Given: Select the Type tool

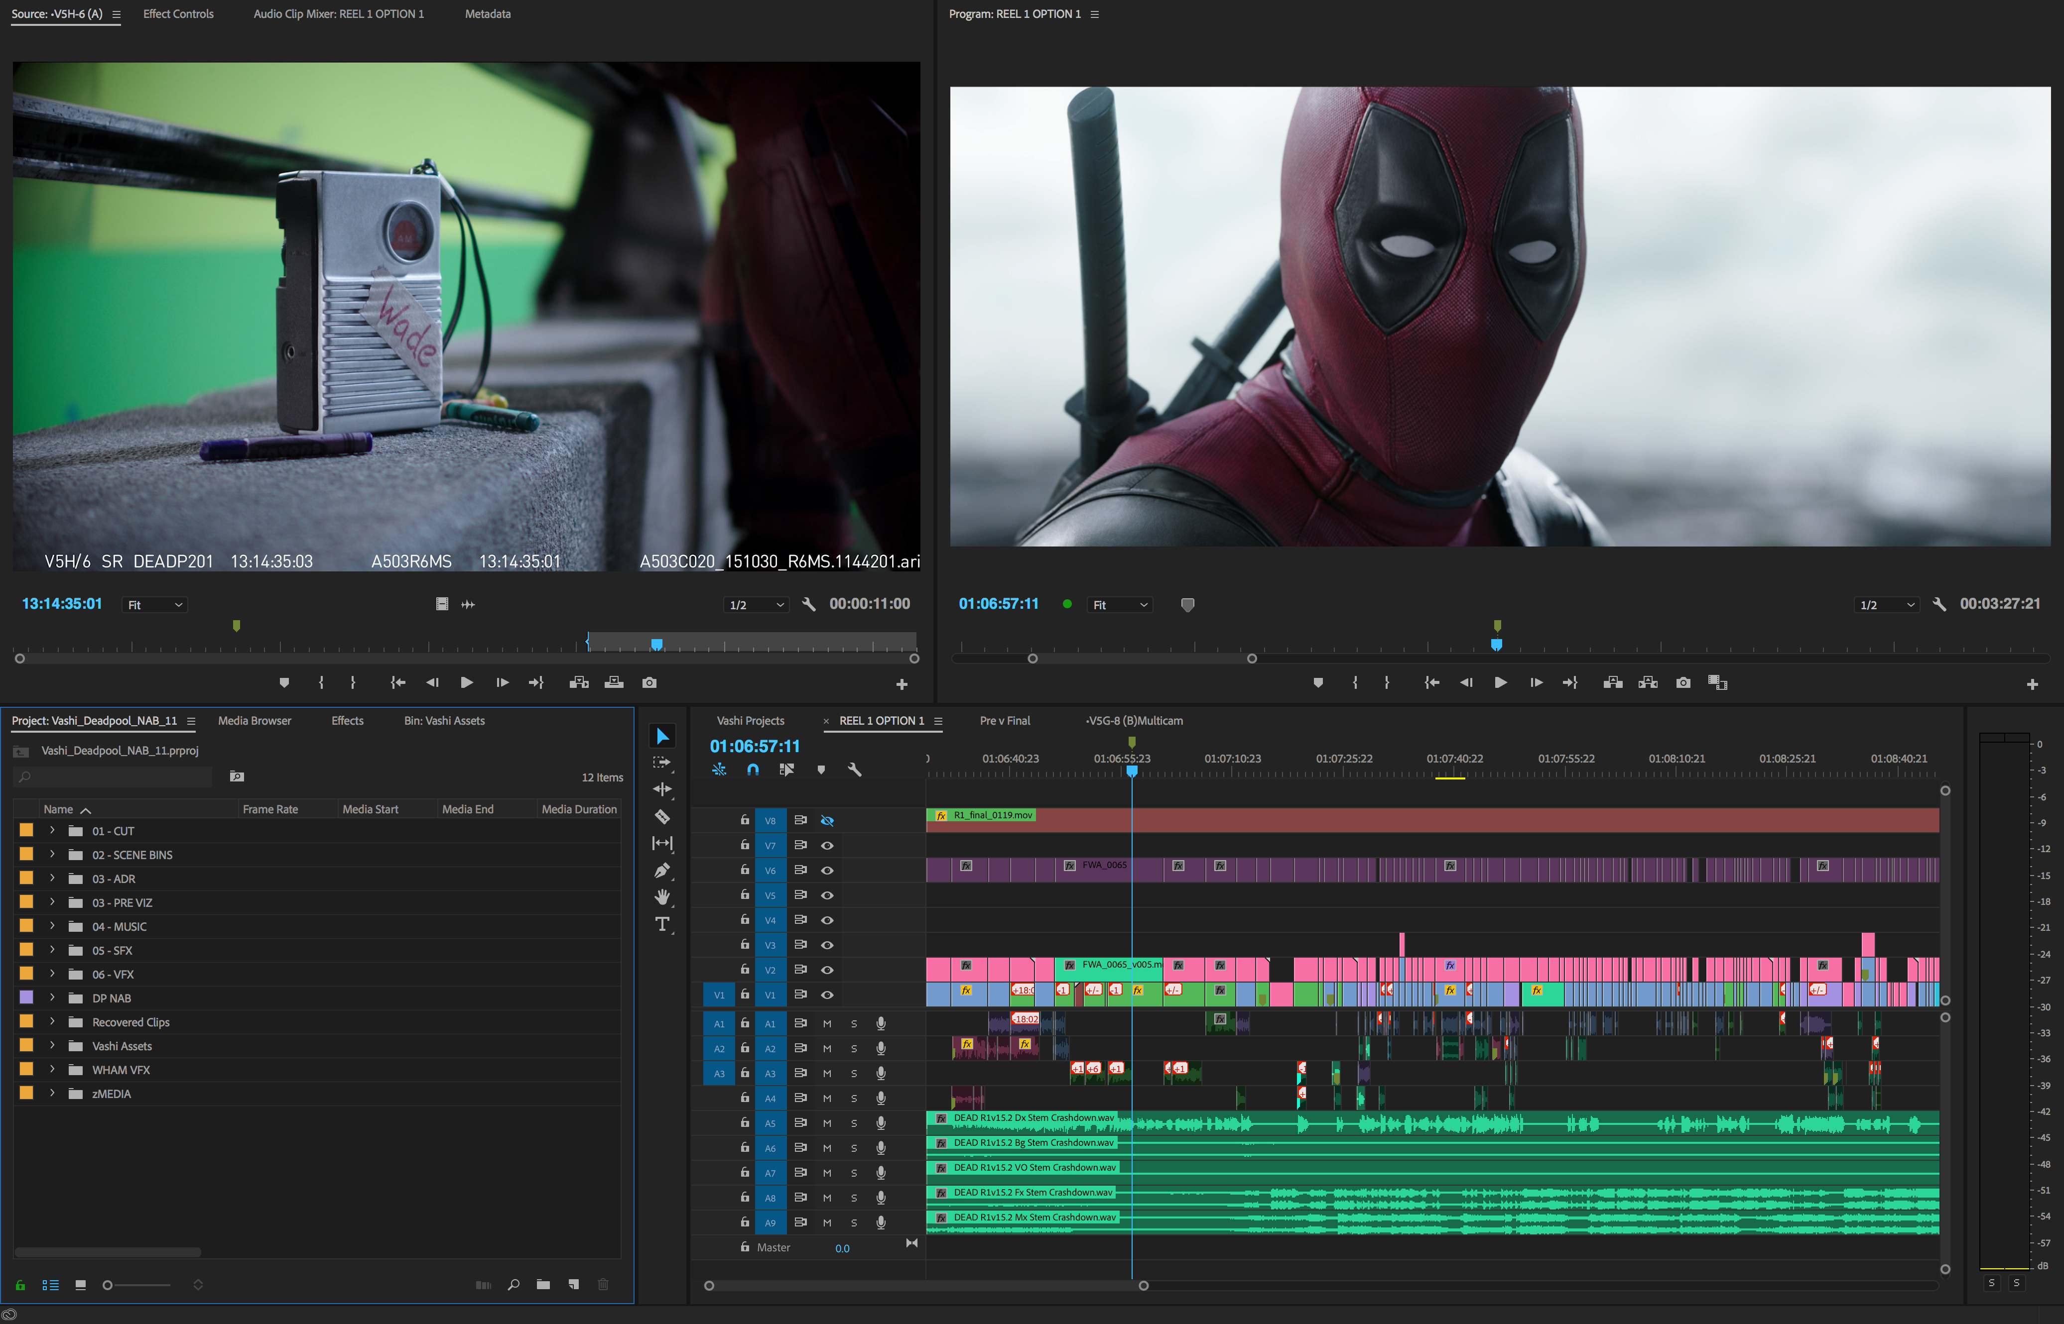Looking at the screenshot, I should tap(661, 924).
